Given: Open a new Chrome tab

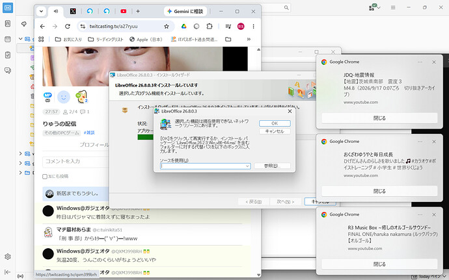Looking at the screenshot, I should pos(138,12).
